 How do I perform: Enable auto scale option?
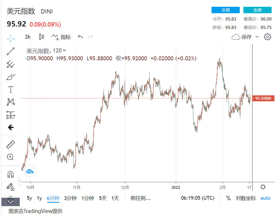click(265, 198)
